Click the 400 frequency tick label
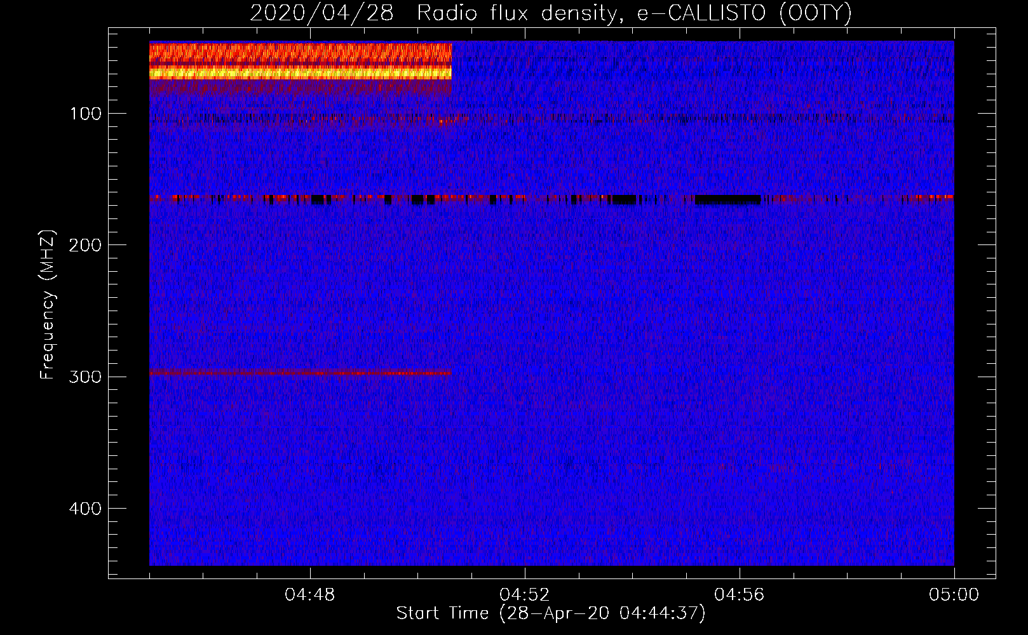1028x635 pixels. (x=85, y=509)
